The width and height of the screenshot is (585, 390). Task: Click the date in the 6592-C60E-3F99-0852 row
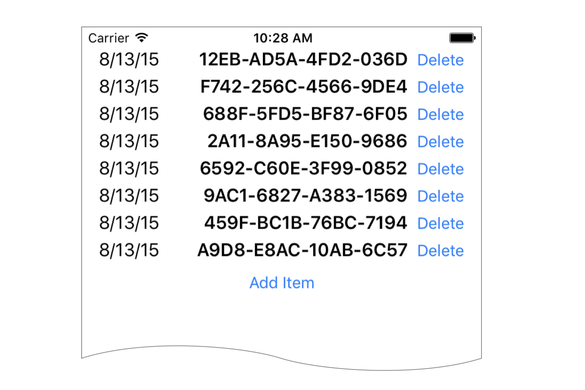129,169
